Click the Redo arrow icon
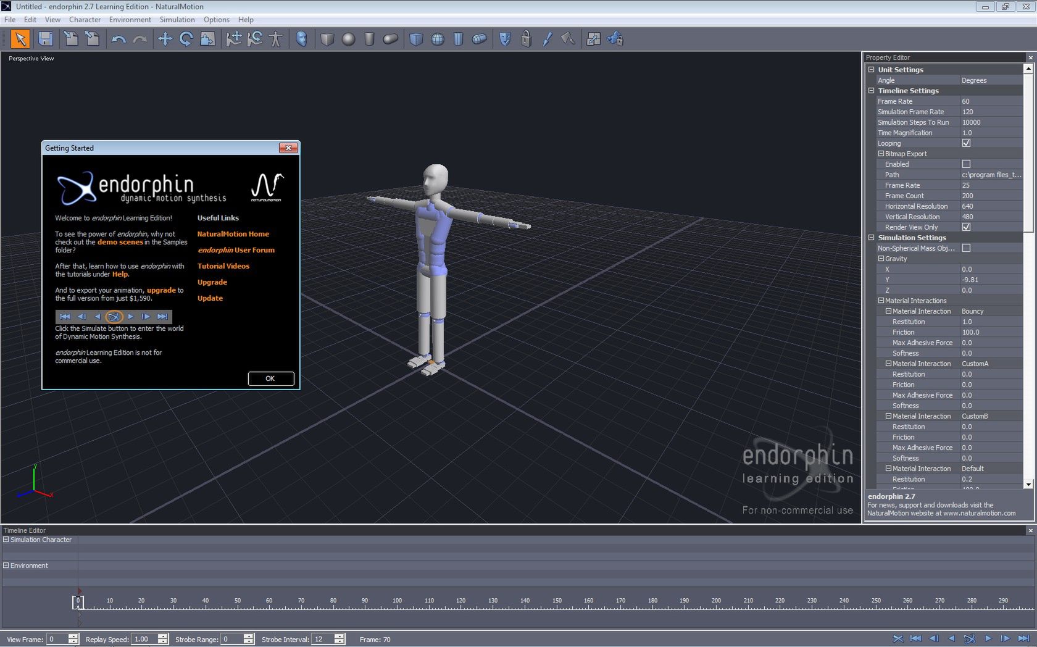Viewport: 1037px width, 647px height. point(140,40)
